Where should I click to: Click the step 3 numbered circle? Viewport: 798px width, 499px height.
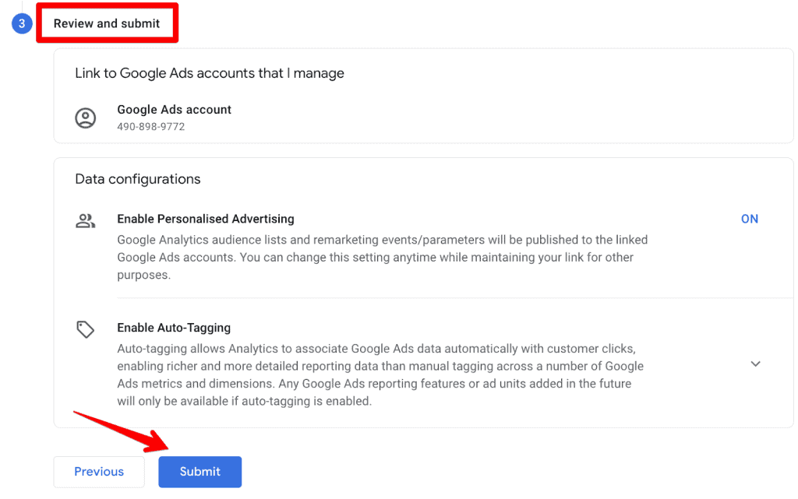coord(21,23)
